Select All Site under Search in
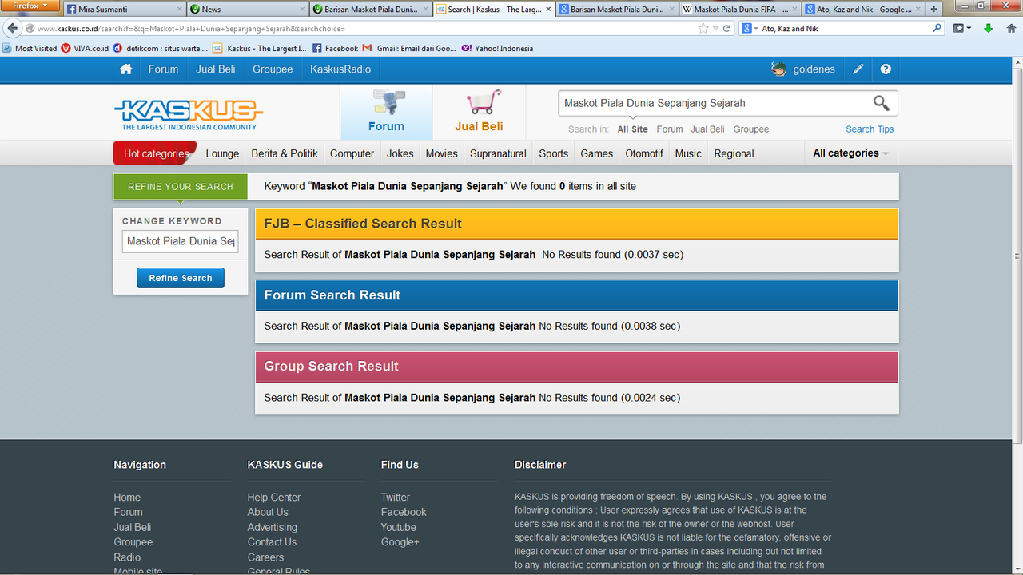The width and height of the screenshot is (1023, 575). coord(633,129)
